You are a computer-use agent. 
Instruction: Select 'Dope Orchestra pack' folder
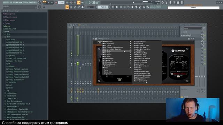[x=14, y=101]
